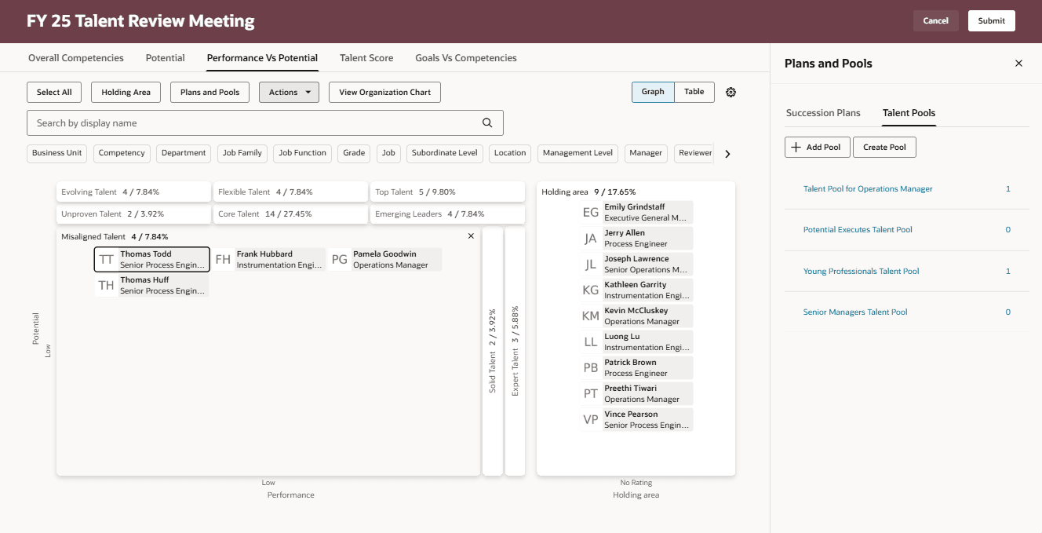Close the Plans and Pools panel

tap(1018, 64)
